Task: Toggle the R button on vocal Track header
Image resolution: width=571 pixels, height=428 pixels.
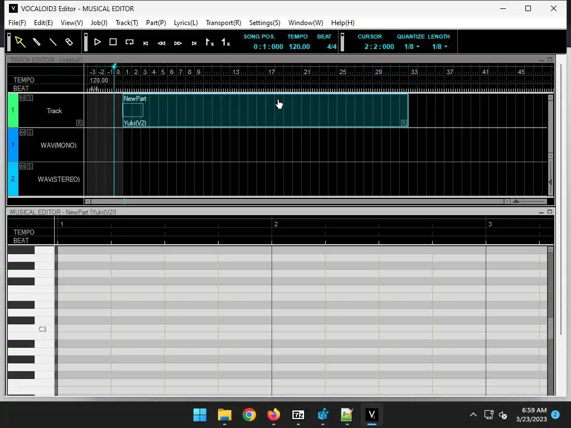Action: pos(79,123)
